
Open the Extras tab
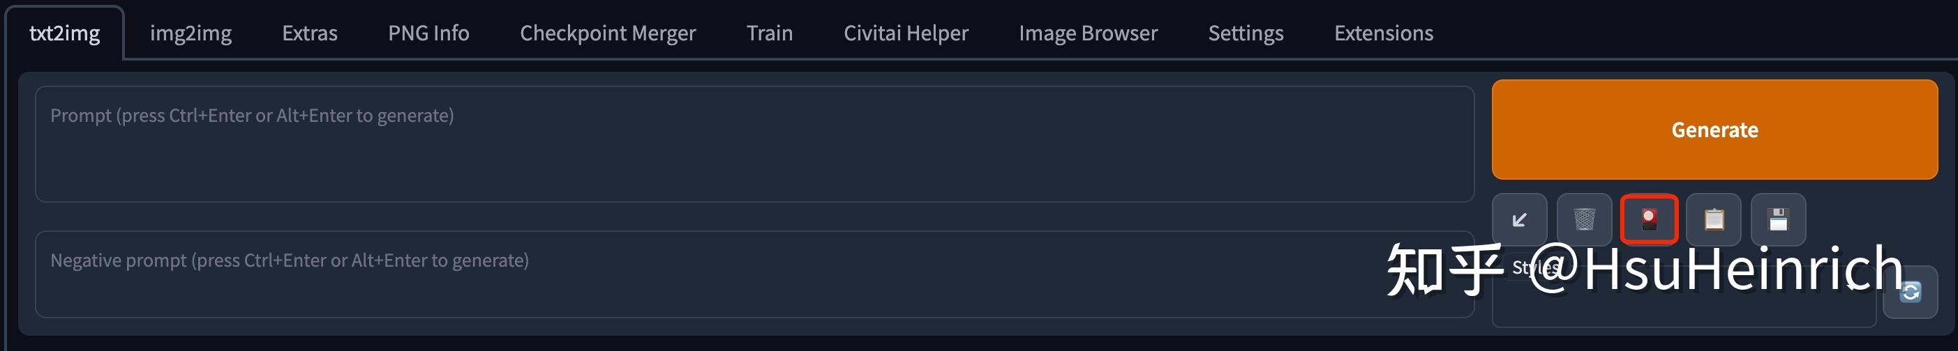point(309,33)
